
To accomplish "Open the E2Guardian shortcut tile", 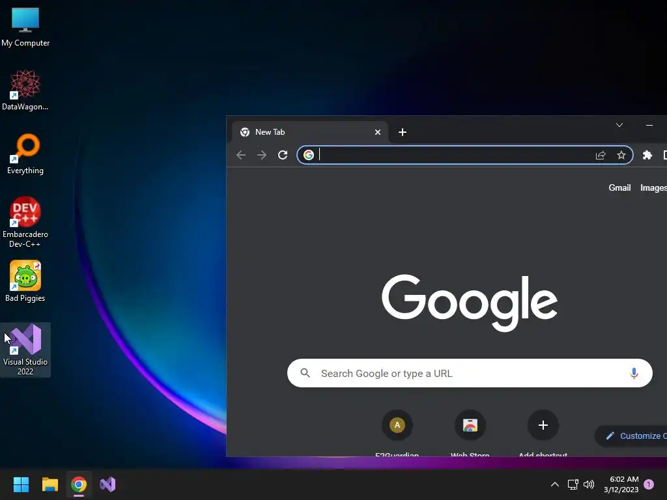I will [x=397, y=433].
